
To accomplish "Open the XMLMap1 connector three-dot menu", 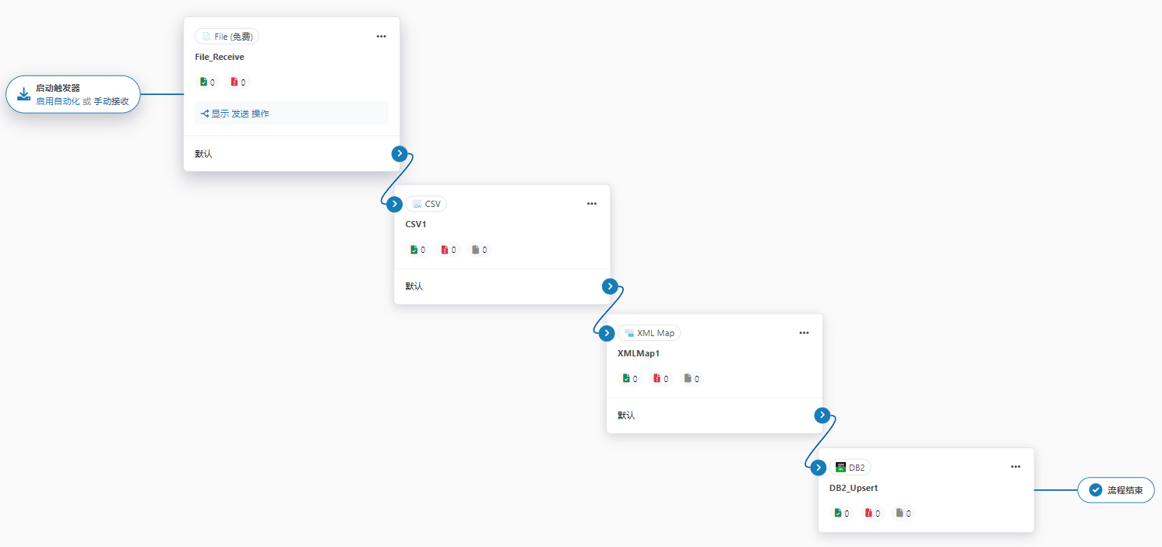I will coord(805,333).
